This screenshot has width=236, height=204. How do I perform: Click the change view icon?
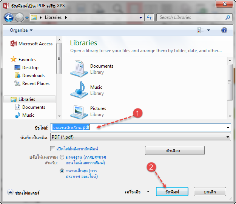click(201, 30)
